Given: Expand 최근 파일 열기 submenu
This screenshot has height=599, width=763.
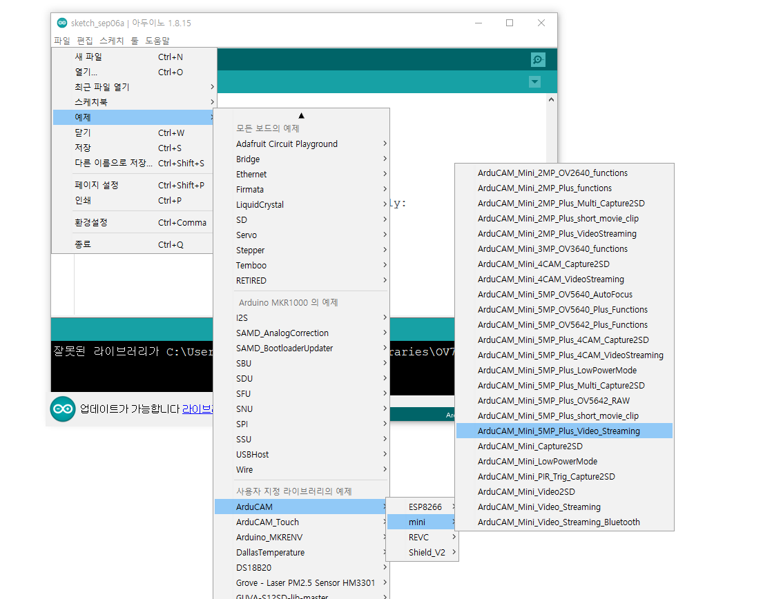Looking at the screenshot, I should tap(133, 87).
